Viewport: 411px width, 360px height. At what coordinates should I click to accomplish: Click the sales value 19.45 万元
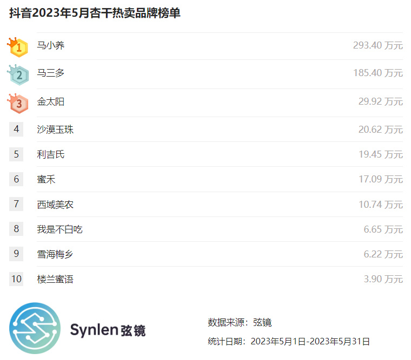tap(381, 154)
